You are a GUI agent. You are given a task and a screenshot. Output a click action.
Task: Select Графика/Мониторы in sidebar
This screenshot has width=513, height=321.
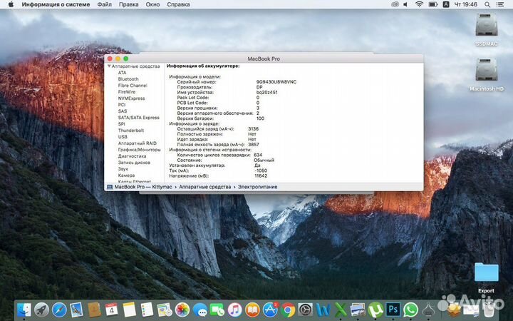point(140,150)
